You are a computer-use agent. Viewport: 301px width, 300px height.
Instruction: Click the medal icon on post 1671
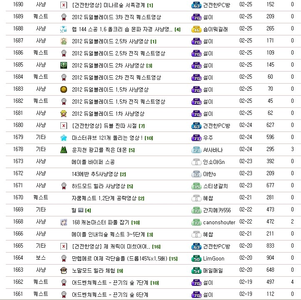(64, 186)
